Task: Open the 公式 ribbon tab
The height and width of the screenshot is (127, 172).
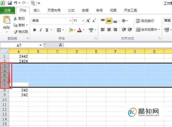Action: coord(71,10)
